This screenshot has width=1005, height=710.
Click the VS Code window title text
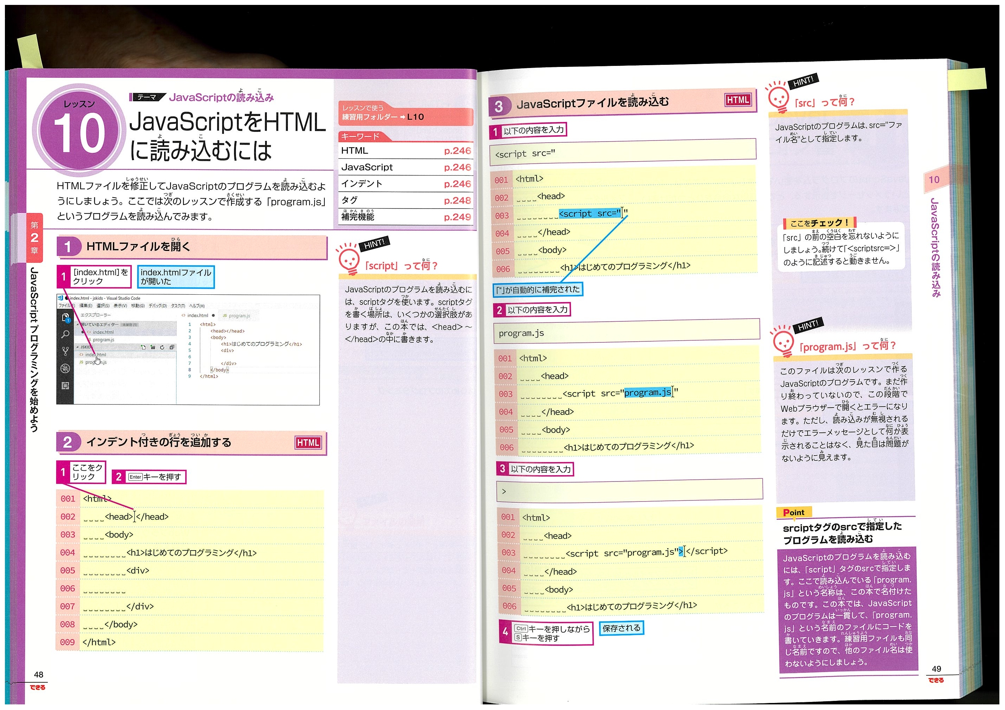(x=106, y=298)
